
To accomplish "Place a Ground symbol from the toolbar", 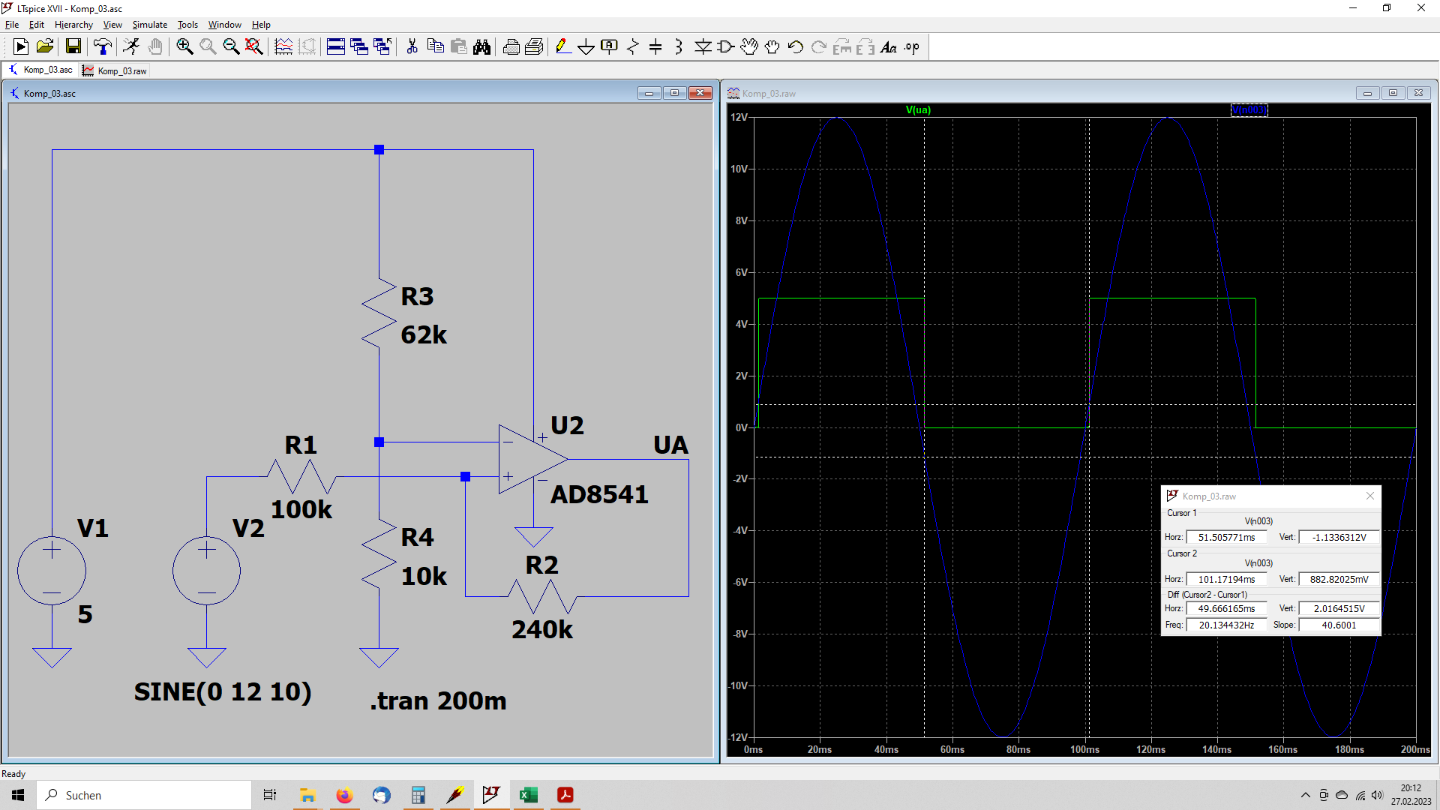I will [586, 47].
